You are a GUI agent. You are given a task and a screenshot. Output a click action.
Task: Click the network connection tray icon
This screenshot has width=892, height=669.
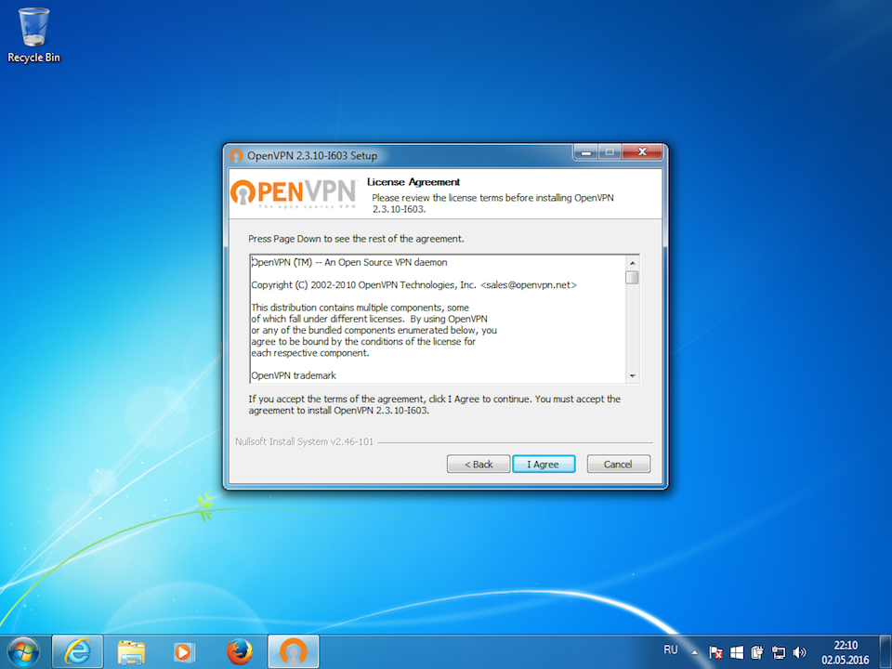pyautogui.click(x=779, y=652)
